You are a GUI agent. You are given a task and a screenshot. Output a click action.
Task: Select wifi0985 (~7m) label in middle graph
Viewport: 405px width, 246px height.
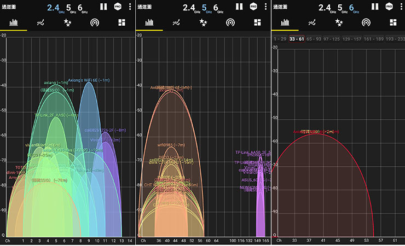click(x=171, y=145)
